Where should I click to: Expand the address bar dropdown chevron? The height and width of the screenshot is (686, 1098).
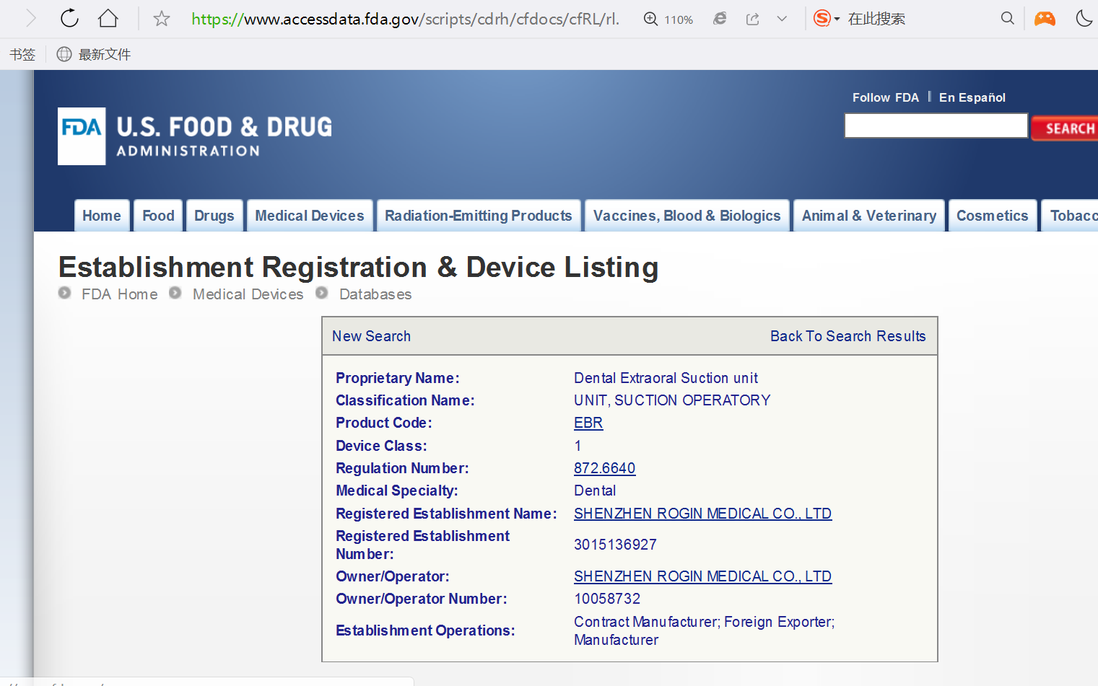point(782,19)
